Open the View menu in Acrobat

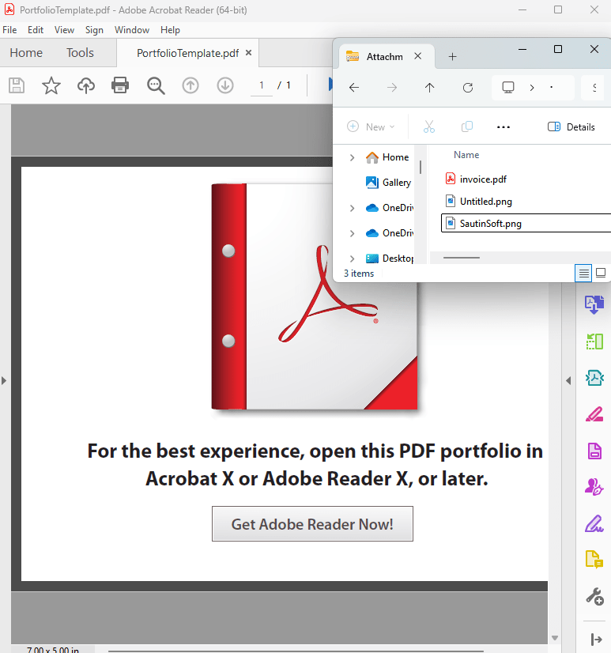(64, 30)
